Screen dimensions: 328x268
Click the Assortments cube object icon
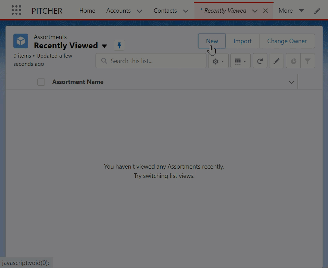tap(21, 41)
